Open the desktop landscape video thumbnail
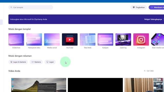 (x=39, y=85)
